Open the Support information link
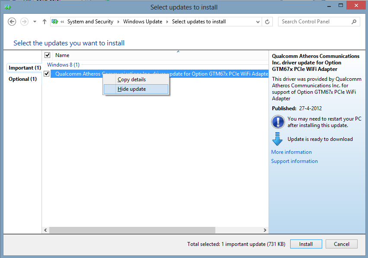 [x=294, y=161]
